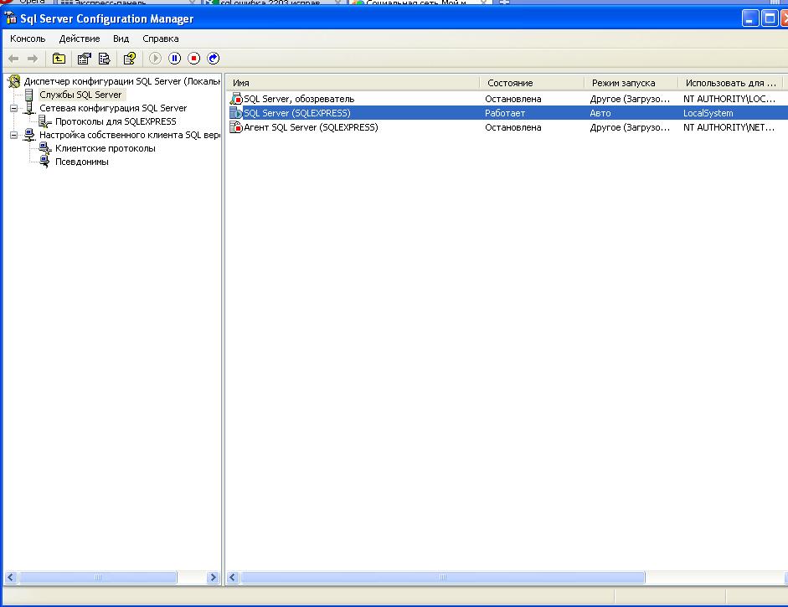Click the Start service toolbar icon
The height and width of the screenshot is (607, 788).
click(155, 59)
